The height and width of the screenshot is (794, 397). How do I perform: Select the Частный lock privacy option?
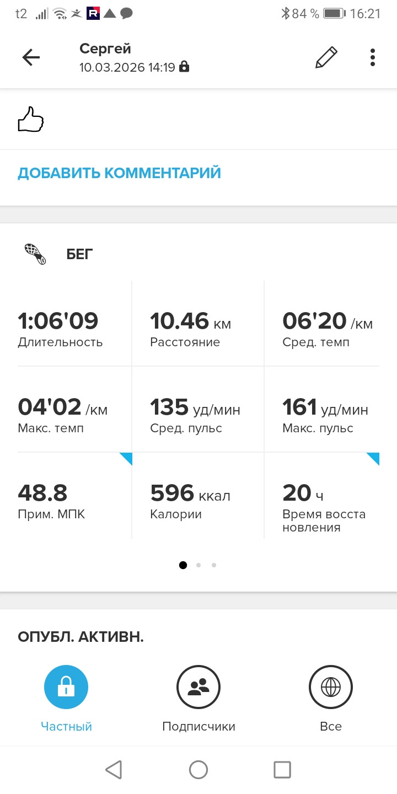click(x=66, y=687)
